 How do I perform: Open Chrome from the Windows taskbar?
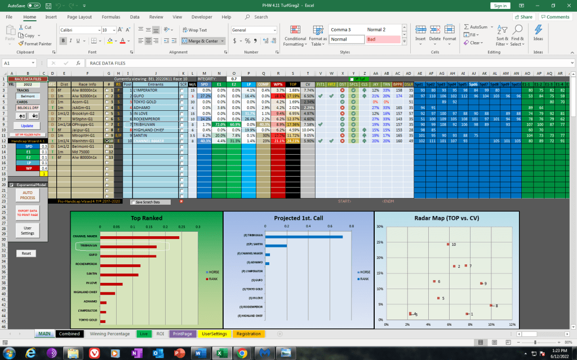(241, 353)
